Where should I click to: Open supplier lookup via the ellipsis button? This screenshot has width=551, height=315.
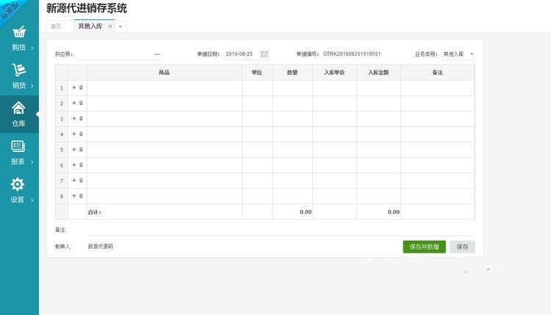[x=157, y=54]
